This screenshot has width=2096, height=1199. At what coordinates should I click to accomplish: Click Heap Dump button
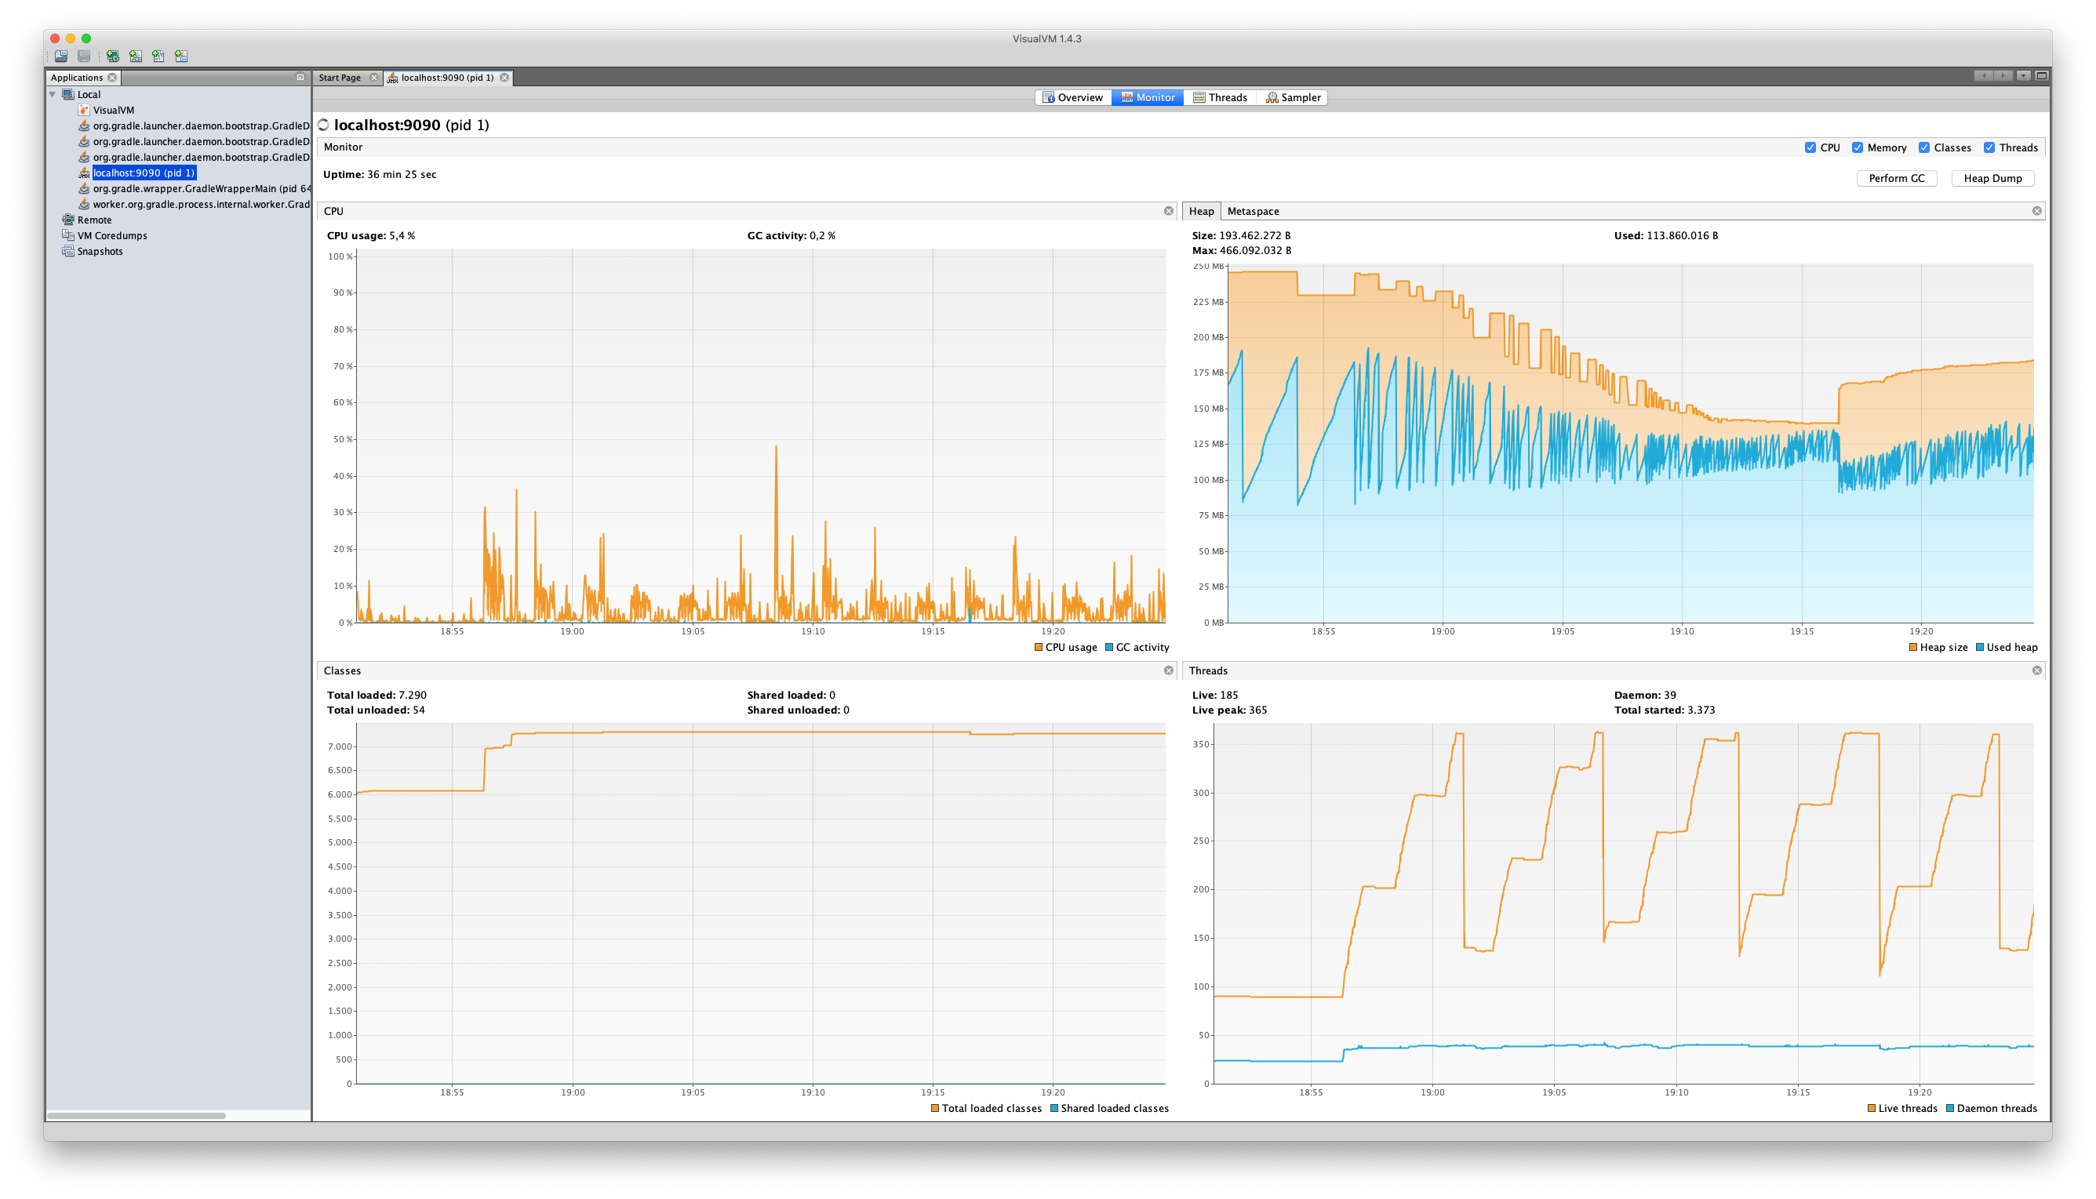(1992, 177)
